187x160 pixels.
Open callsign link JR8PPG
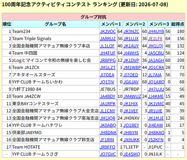pyautogui.click(x=108, y=60)
